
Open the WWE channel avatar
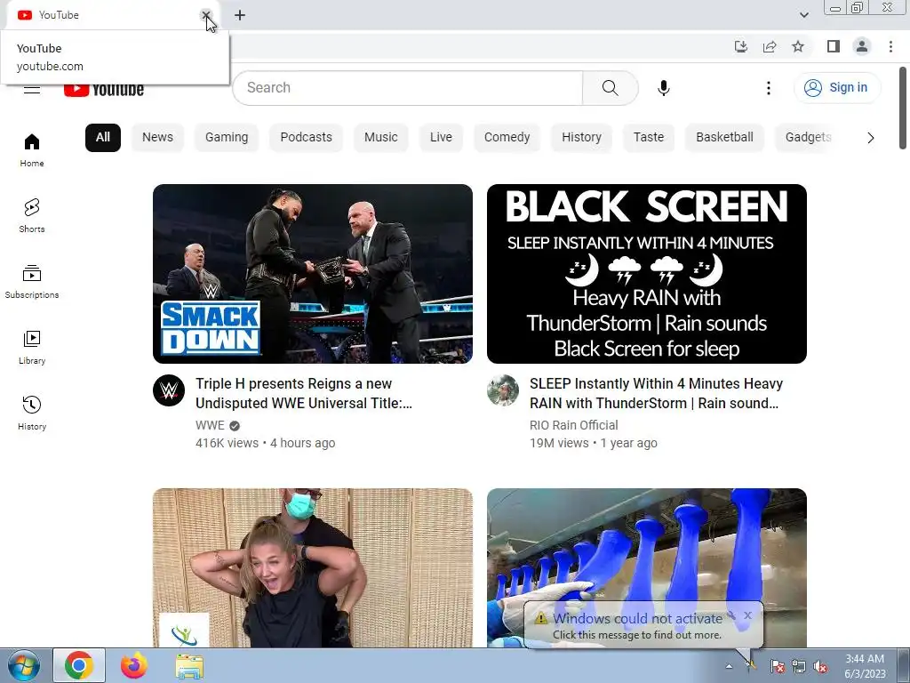[x=169, y=390]
